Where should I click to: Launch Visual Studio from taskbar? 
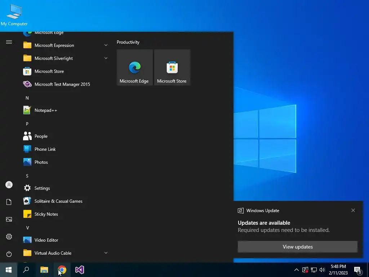click(80, 270)
